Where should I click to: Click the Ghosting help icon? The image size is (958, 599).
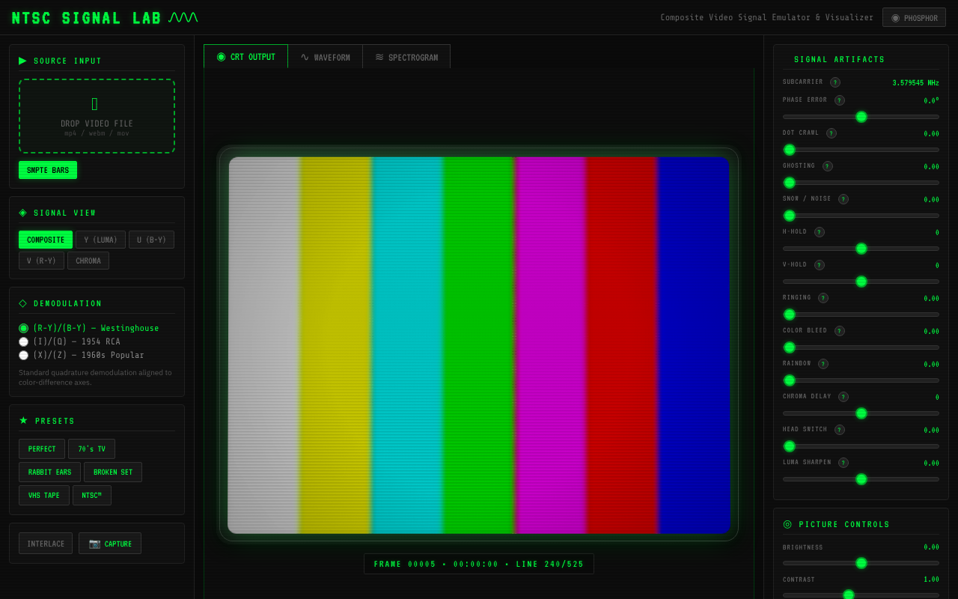pyautogui.click(x=827, y=166)
